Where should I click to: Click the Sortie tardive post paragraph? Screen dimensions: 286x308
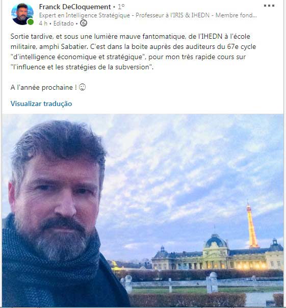[x=133, y=52]
